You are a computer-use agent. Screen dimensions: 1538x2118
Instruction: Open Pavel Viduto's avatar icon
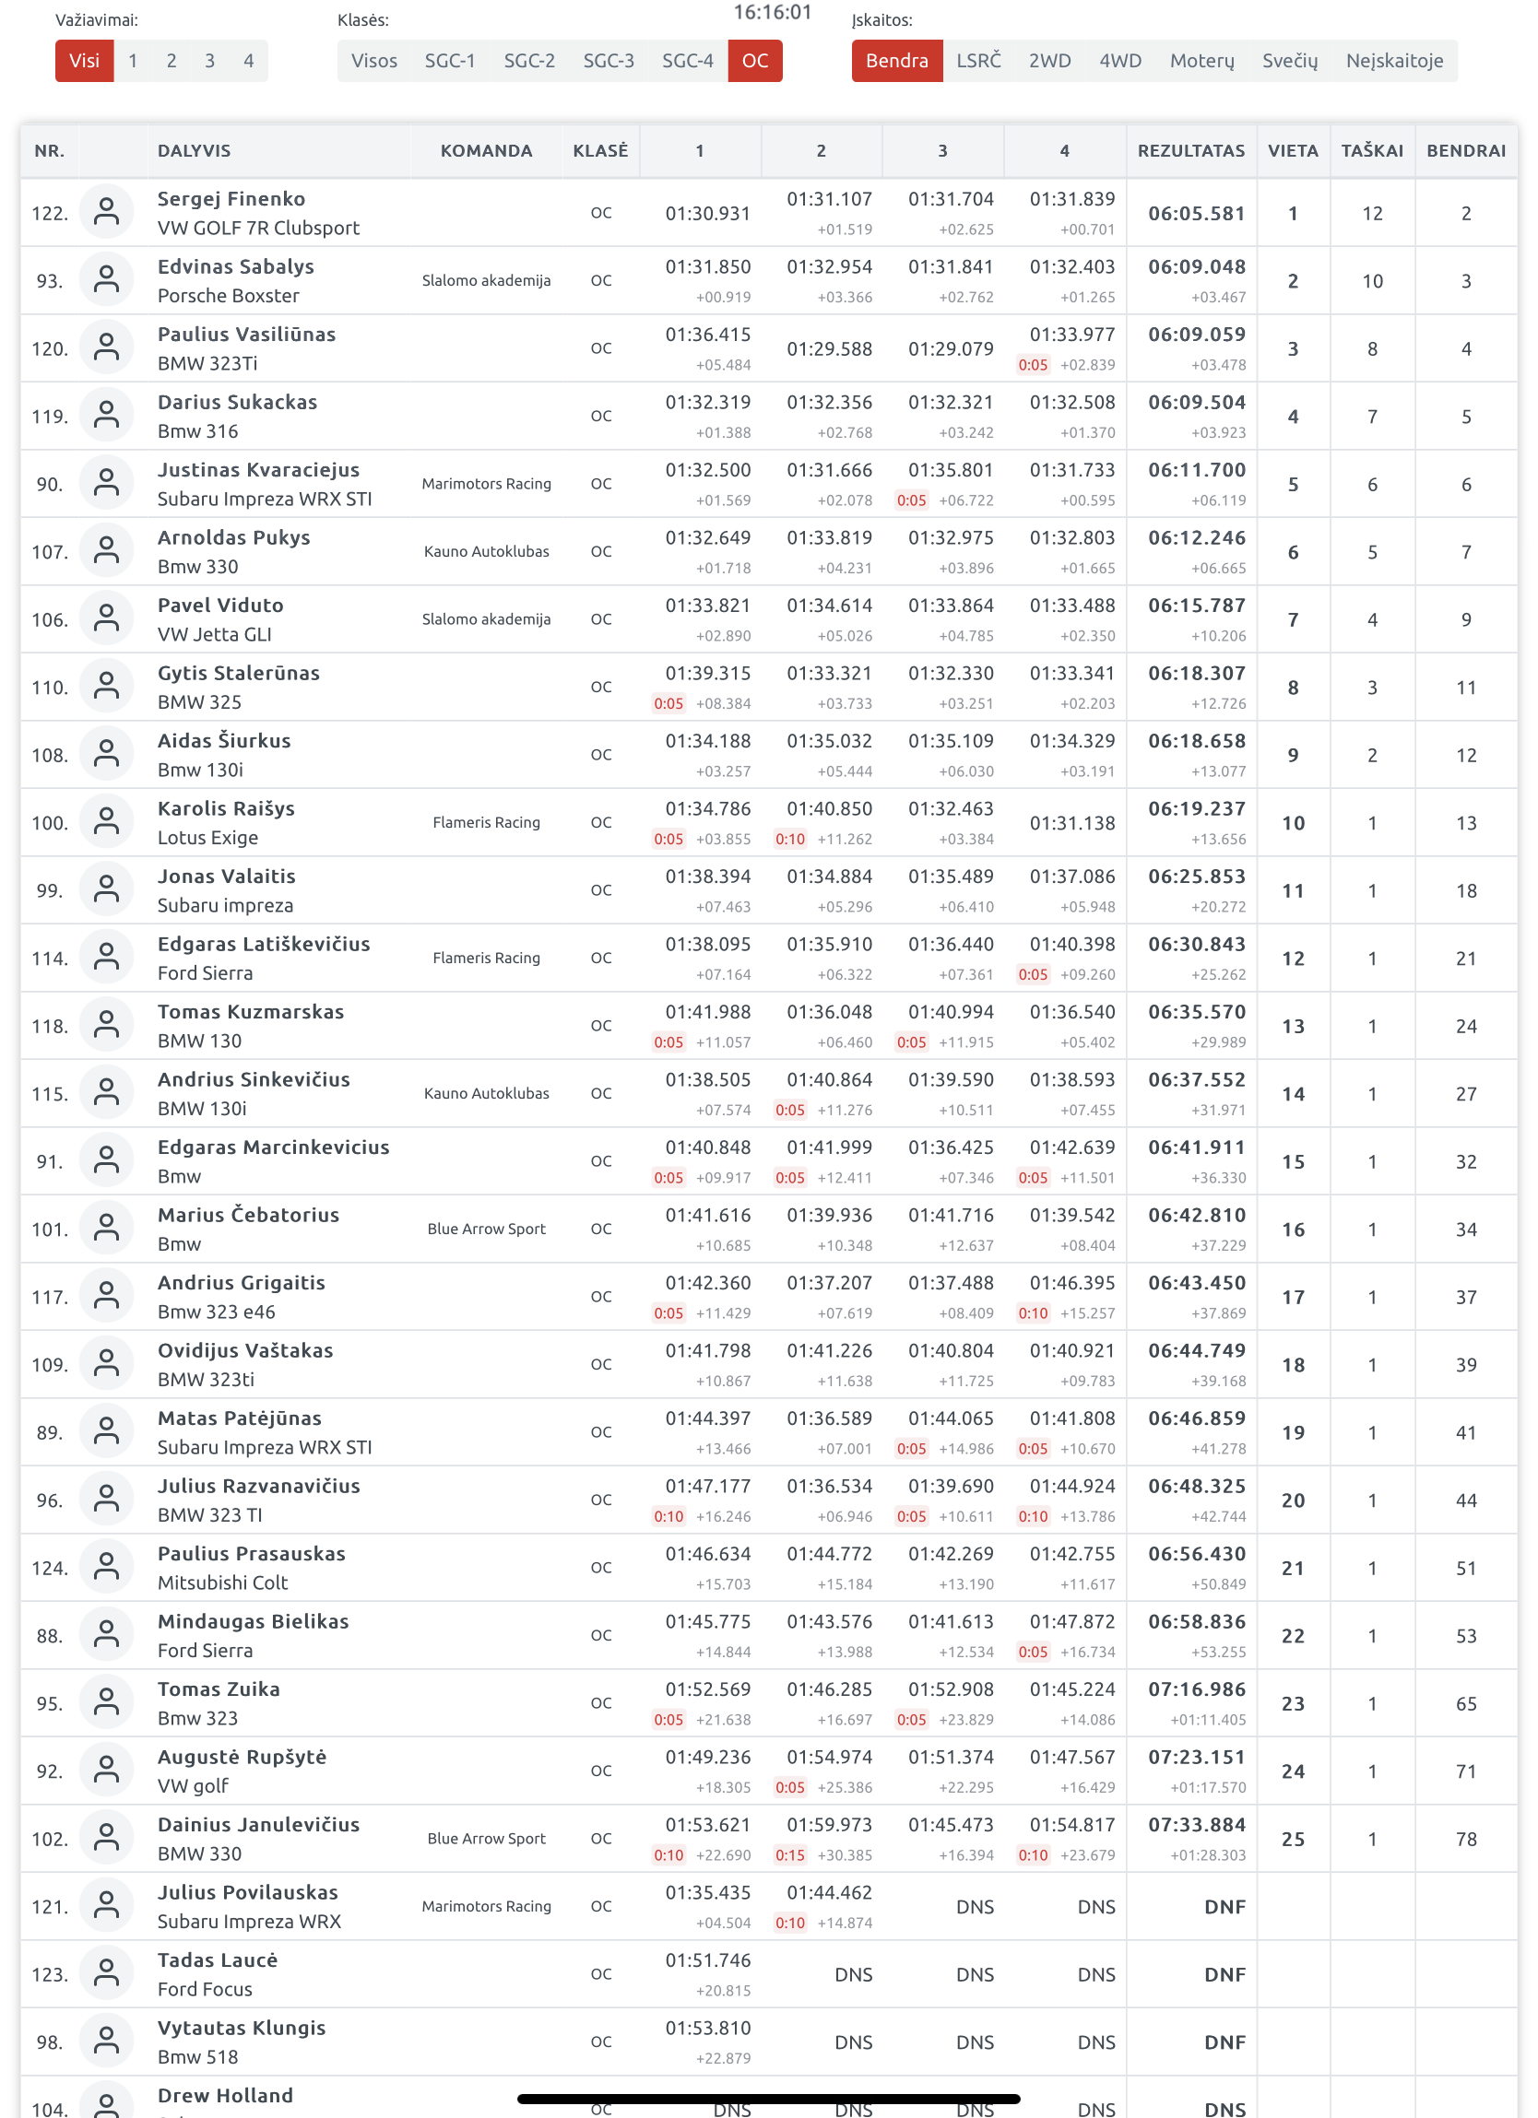point(108,619)
